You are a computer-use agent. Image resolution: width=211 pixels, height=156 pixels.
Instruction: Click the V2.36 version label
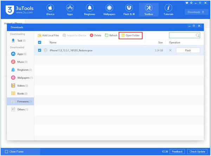pyautogui.click(x=165, y=151)
